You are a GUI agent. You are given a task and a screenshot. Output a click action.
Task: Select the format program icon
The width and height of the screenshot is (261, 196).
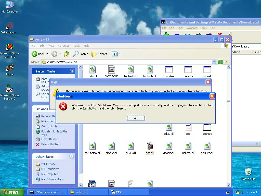[x=207, y=70]
